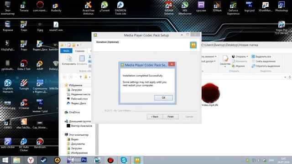The height and width of the screenshot is (164, 292).
Task: Select the AIDA64 Extreme desktop icon
Action: (169, 8)
